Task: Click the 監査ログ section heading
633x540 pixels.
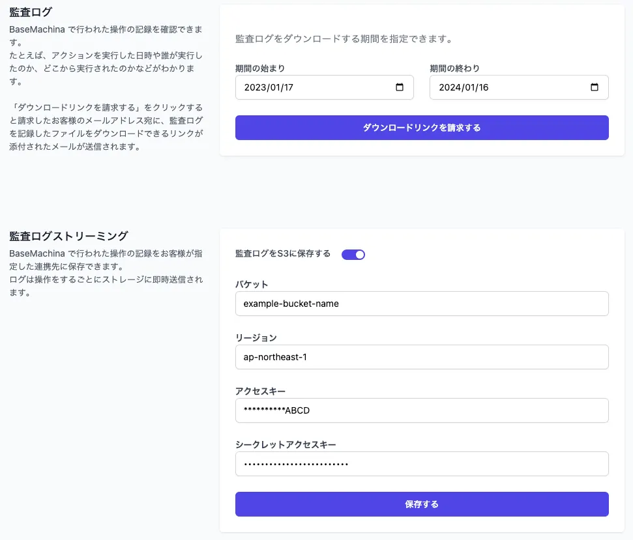Action: click(x=31, y=12)
